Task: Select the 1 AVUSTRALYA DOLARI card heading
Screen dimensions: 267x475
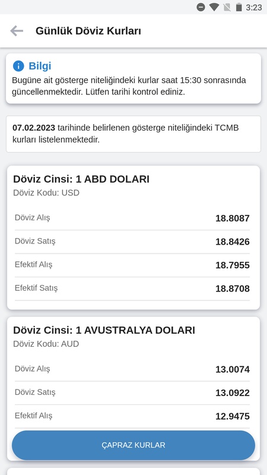Action: (x=104, y=330)
